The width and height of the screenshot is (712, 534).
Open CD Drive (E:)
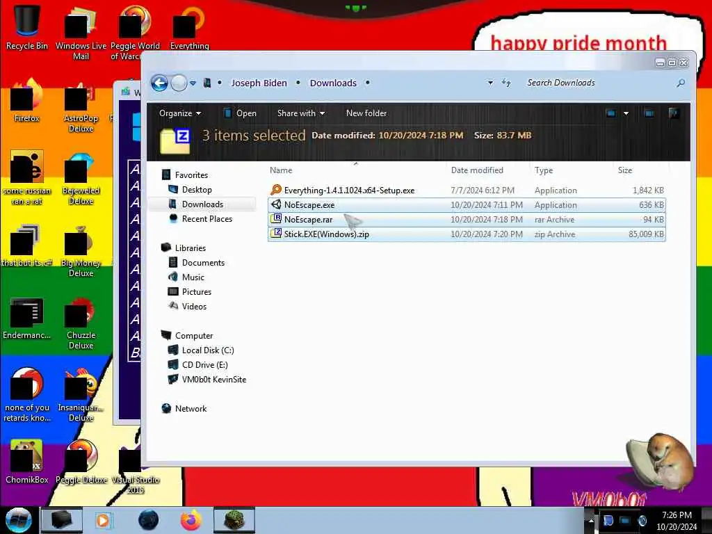coord(204,364)
